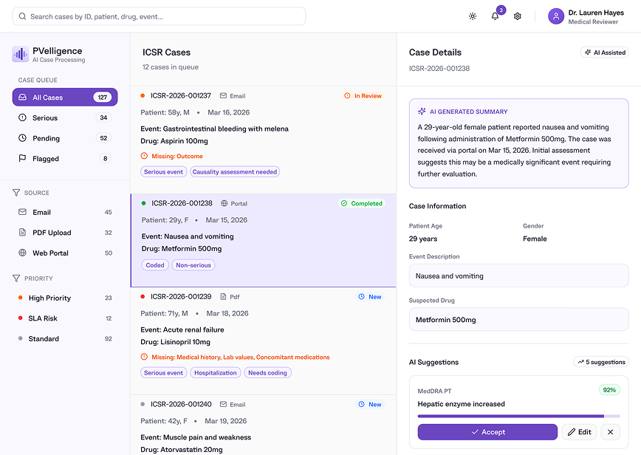Click the PVelligence logo icon

click(20, 55)
